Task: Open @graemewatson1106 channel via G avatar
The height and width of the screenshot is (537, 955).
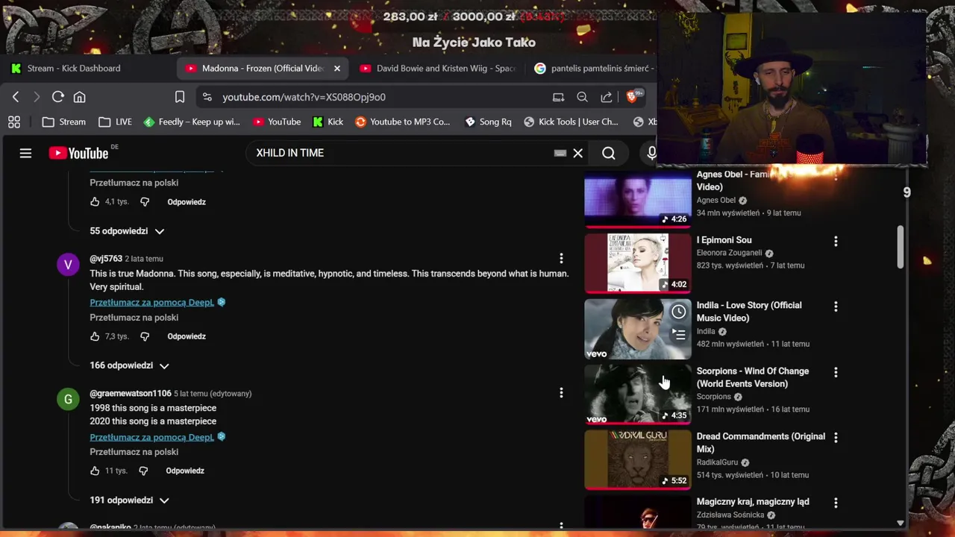Action: click(68, 399)
